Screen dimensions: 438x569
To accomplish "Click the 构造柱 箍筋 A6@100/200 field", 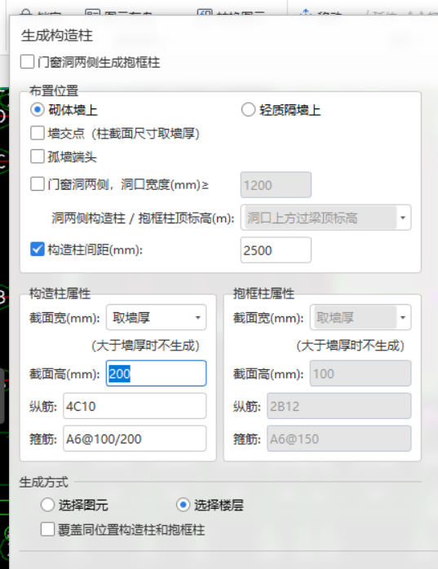I will 135,439.
